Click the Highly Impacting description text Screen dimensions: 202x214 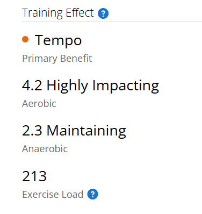[x=103, y=86]
